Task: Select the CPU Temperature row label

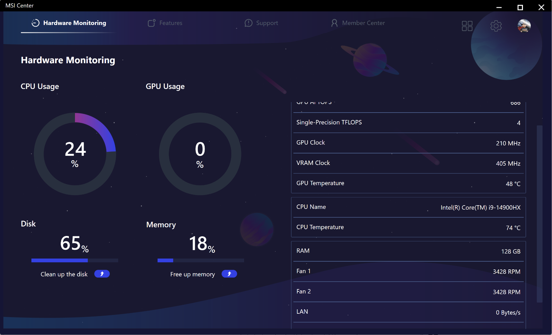Action: 320,227
